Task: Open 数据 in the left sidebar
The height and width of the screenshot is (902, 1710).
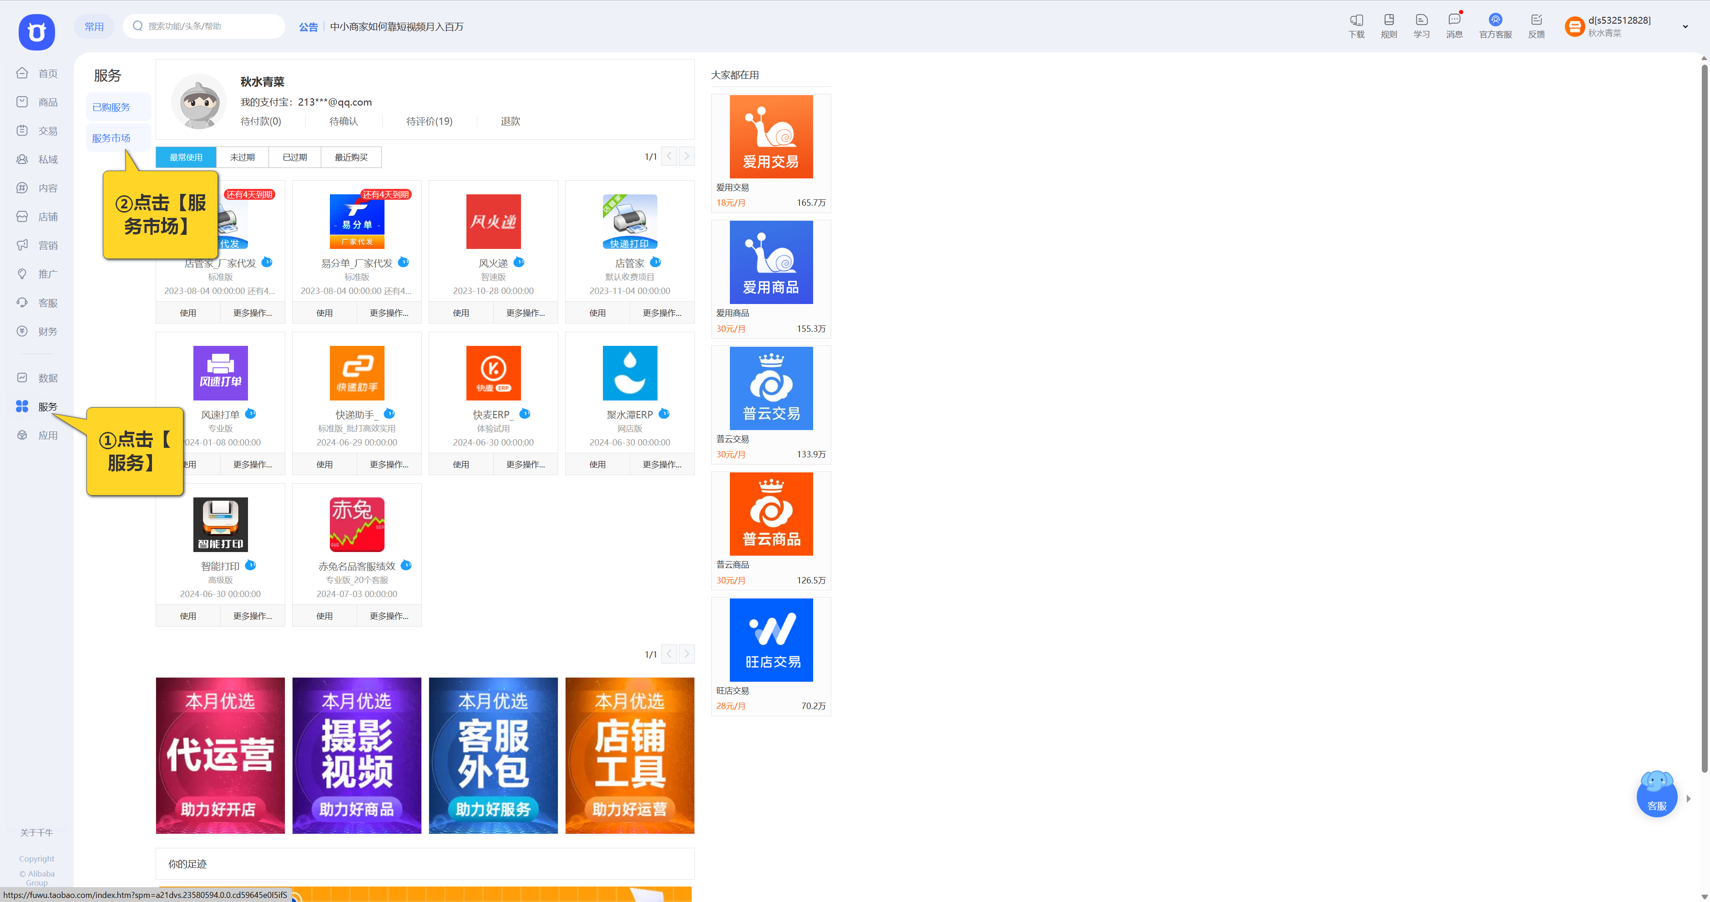Action: point(47,378)
